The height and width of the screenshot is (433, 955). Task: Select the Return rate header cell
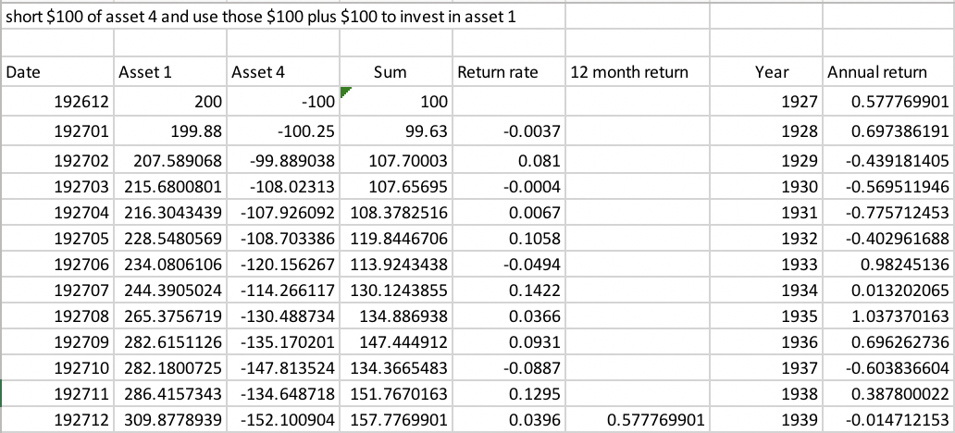509,72
